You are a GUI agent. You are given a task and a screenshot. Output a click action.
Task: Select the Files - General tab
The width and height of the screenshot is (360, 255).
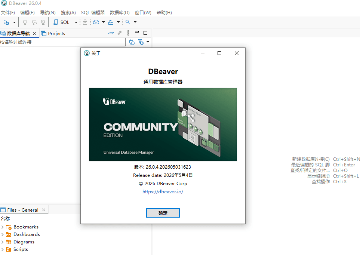point(23,210)
